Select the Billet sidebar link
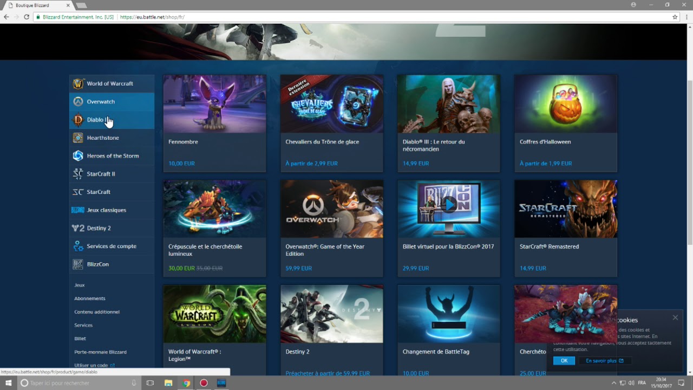693x390 pixels. (x=80, y=339)
